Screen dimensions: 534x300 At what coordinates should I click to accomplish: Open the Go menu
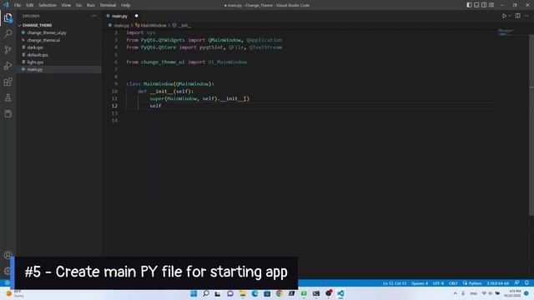tap(78, 5)
